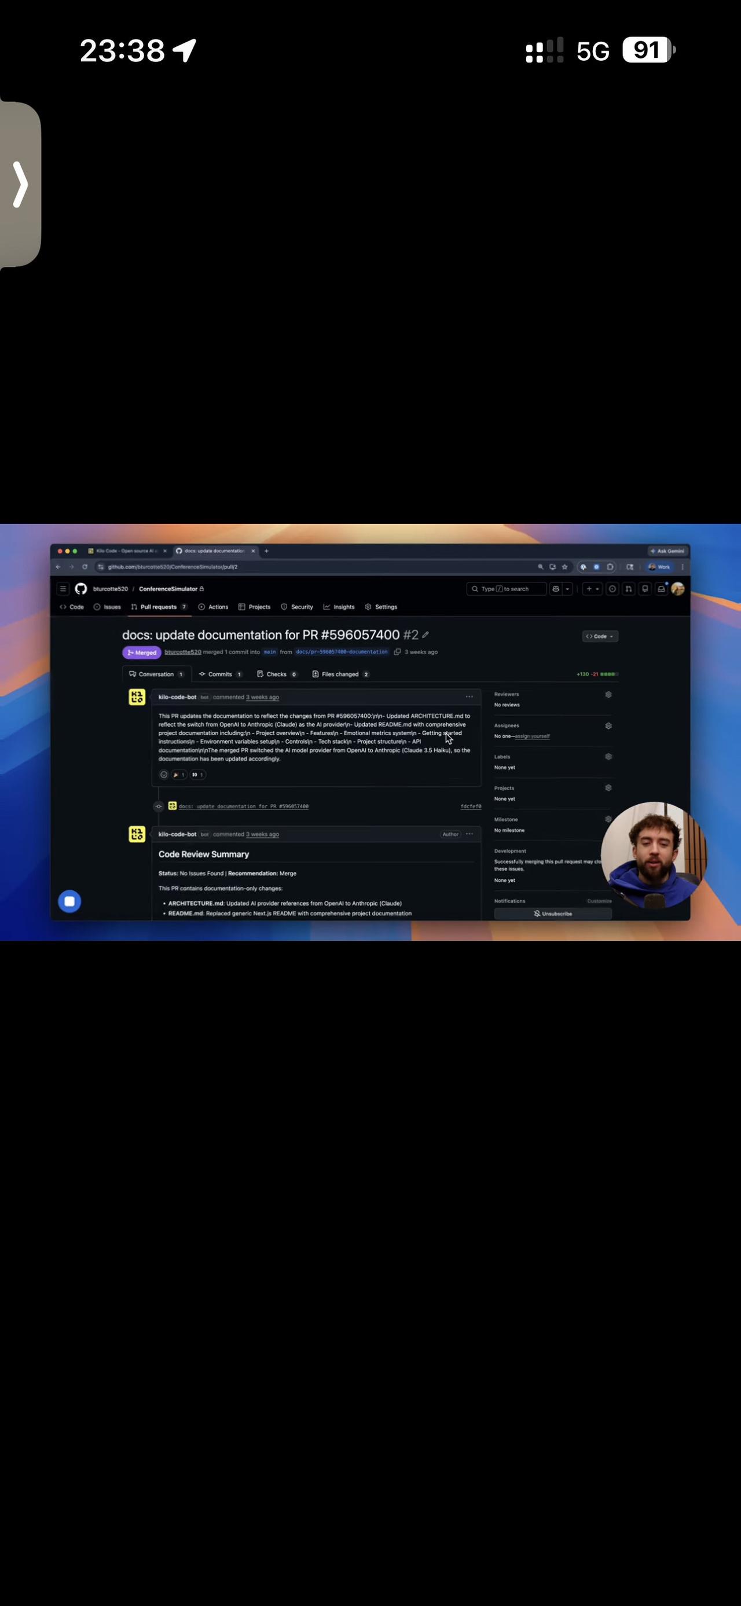Open Labels gear settings
Screen dimensions: 741x1606
(x=608, y=757)
